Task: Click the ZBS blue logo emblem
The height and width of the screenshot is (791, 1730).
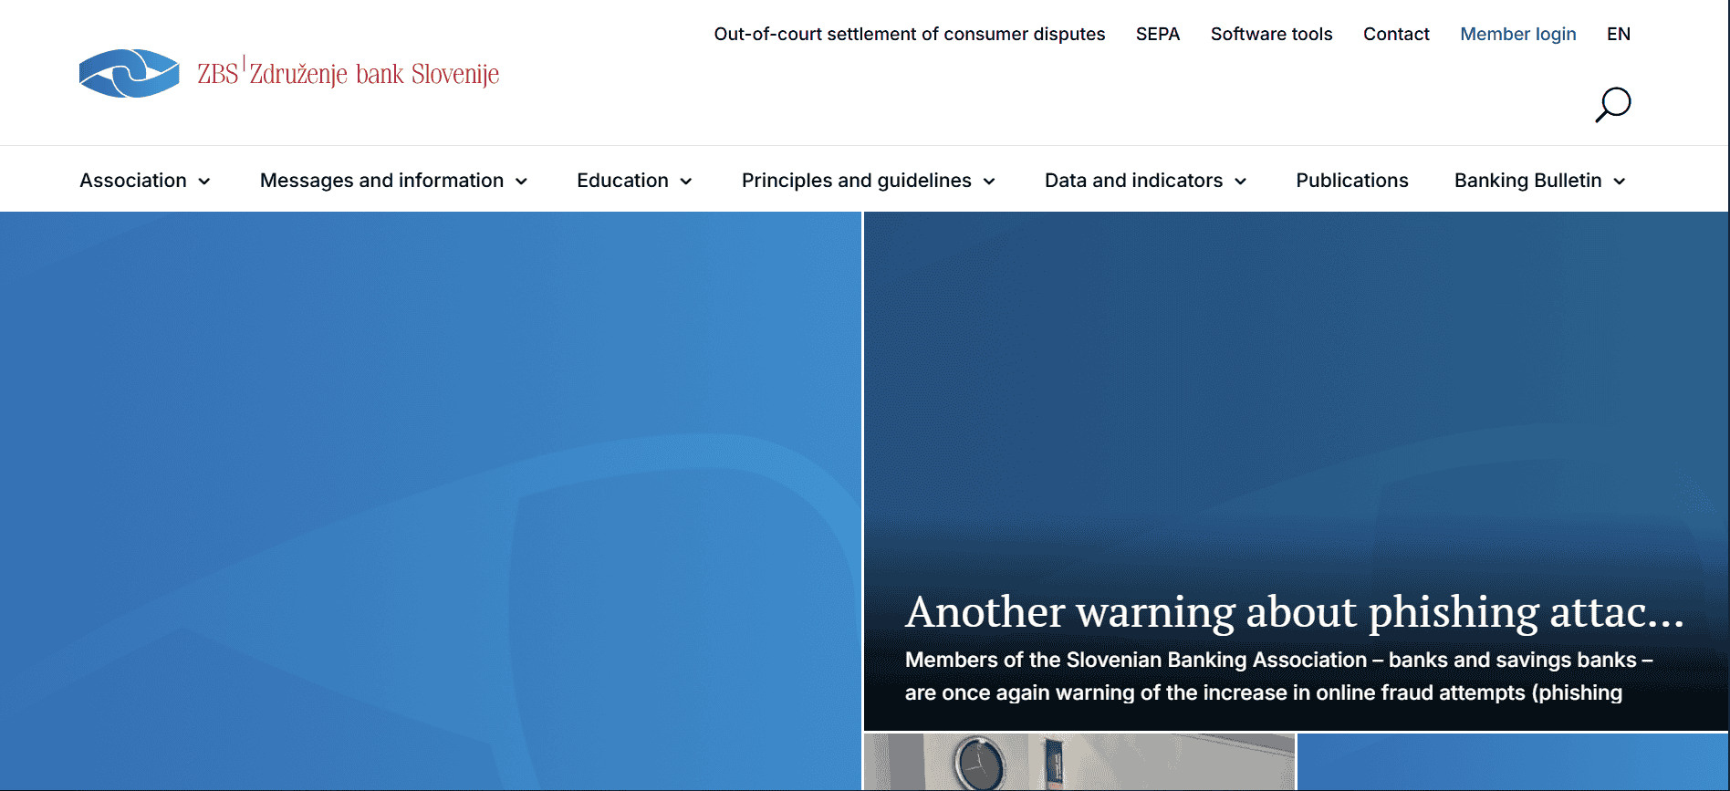Action: click(129, 74)
